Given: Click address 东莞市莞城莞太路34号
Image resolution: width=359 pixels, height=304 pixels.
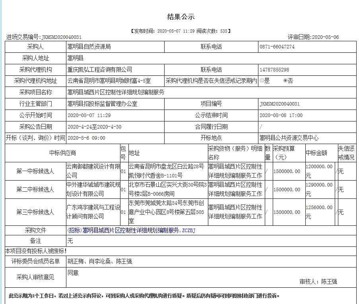Looking at the screenshot, I should tap(155, 203).
